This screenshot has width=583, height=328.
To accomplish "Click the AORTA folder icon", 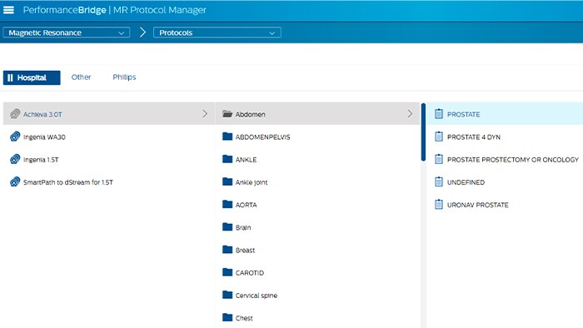I will [x=227, y=204].
